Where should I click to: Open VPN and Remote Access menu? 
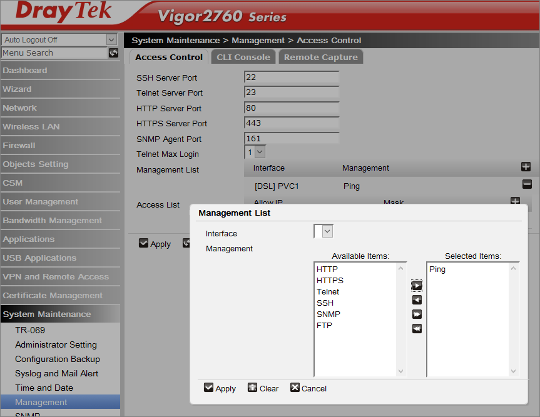click(60, 276)
